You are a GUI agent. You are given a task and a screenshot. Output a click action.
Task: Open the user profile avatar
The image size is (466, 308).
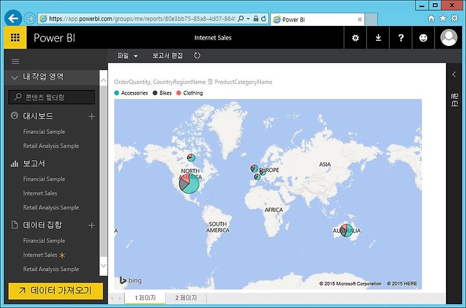[x=449, y=38]
